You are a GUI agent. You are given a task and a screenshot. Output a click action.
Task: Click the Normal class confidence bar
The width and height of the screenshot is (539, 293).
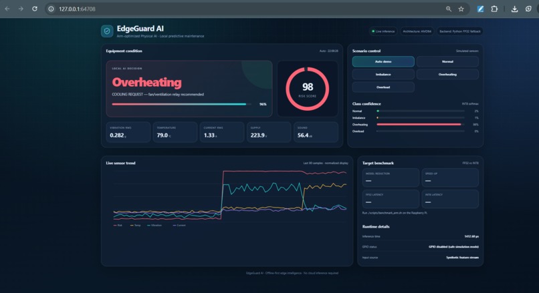[x=421, y=111]
